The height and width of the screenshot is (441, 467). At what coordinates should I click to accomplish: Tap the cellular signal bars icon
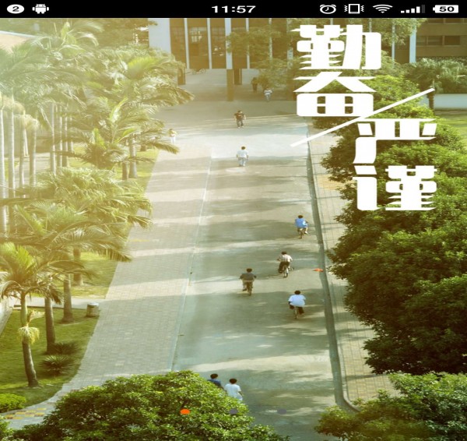tap(413, 9)
